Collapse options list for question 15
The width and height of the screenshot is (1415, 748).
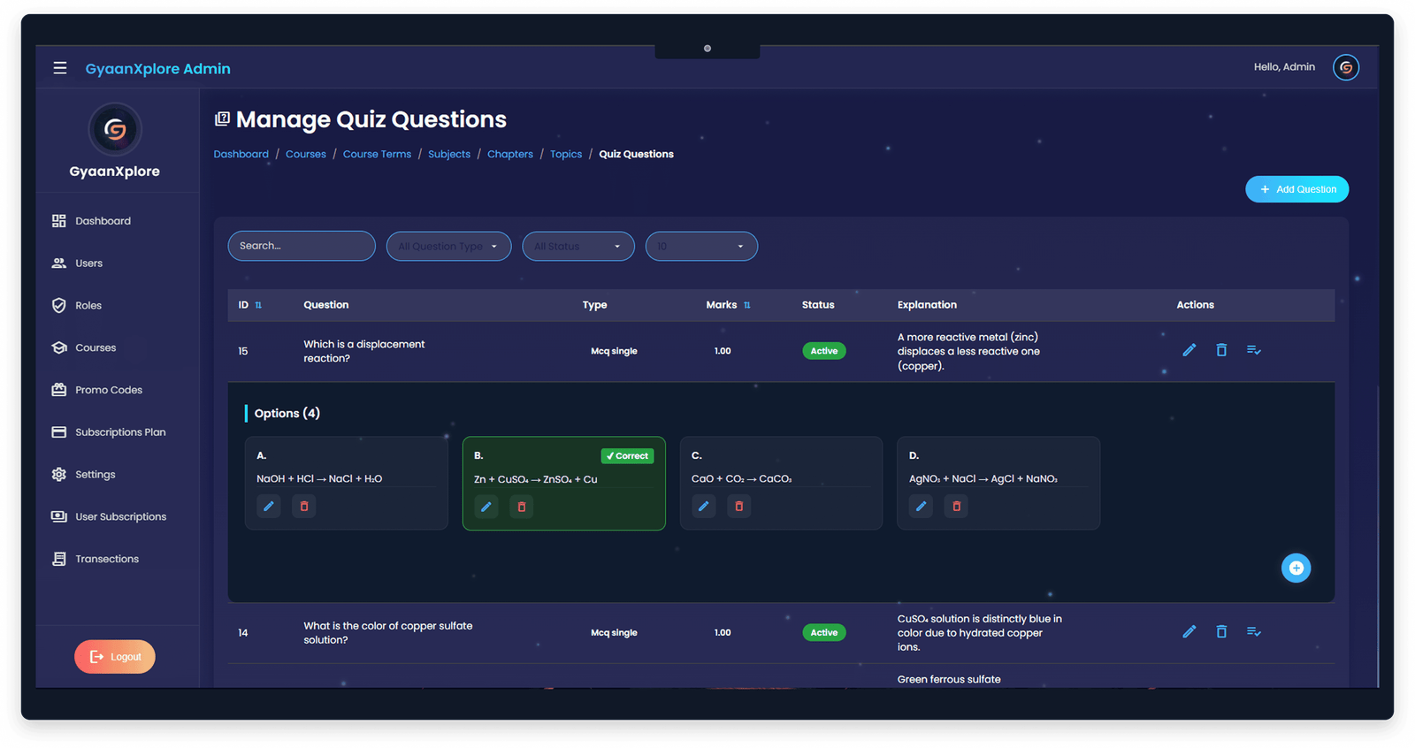[x=1253, y=350]
